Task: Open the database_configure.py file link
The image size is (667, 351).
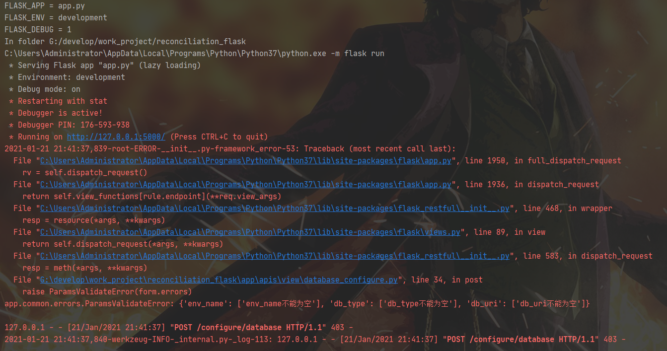Action: 219,280
